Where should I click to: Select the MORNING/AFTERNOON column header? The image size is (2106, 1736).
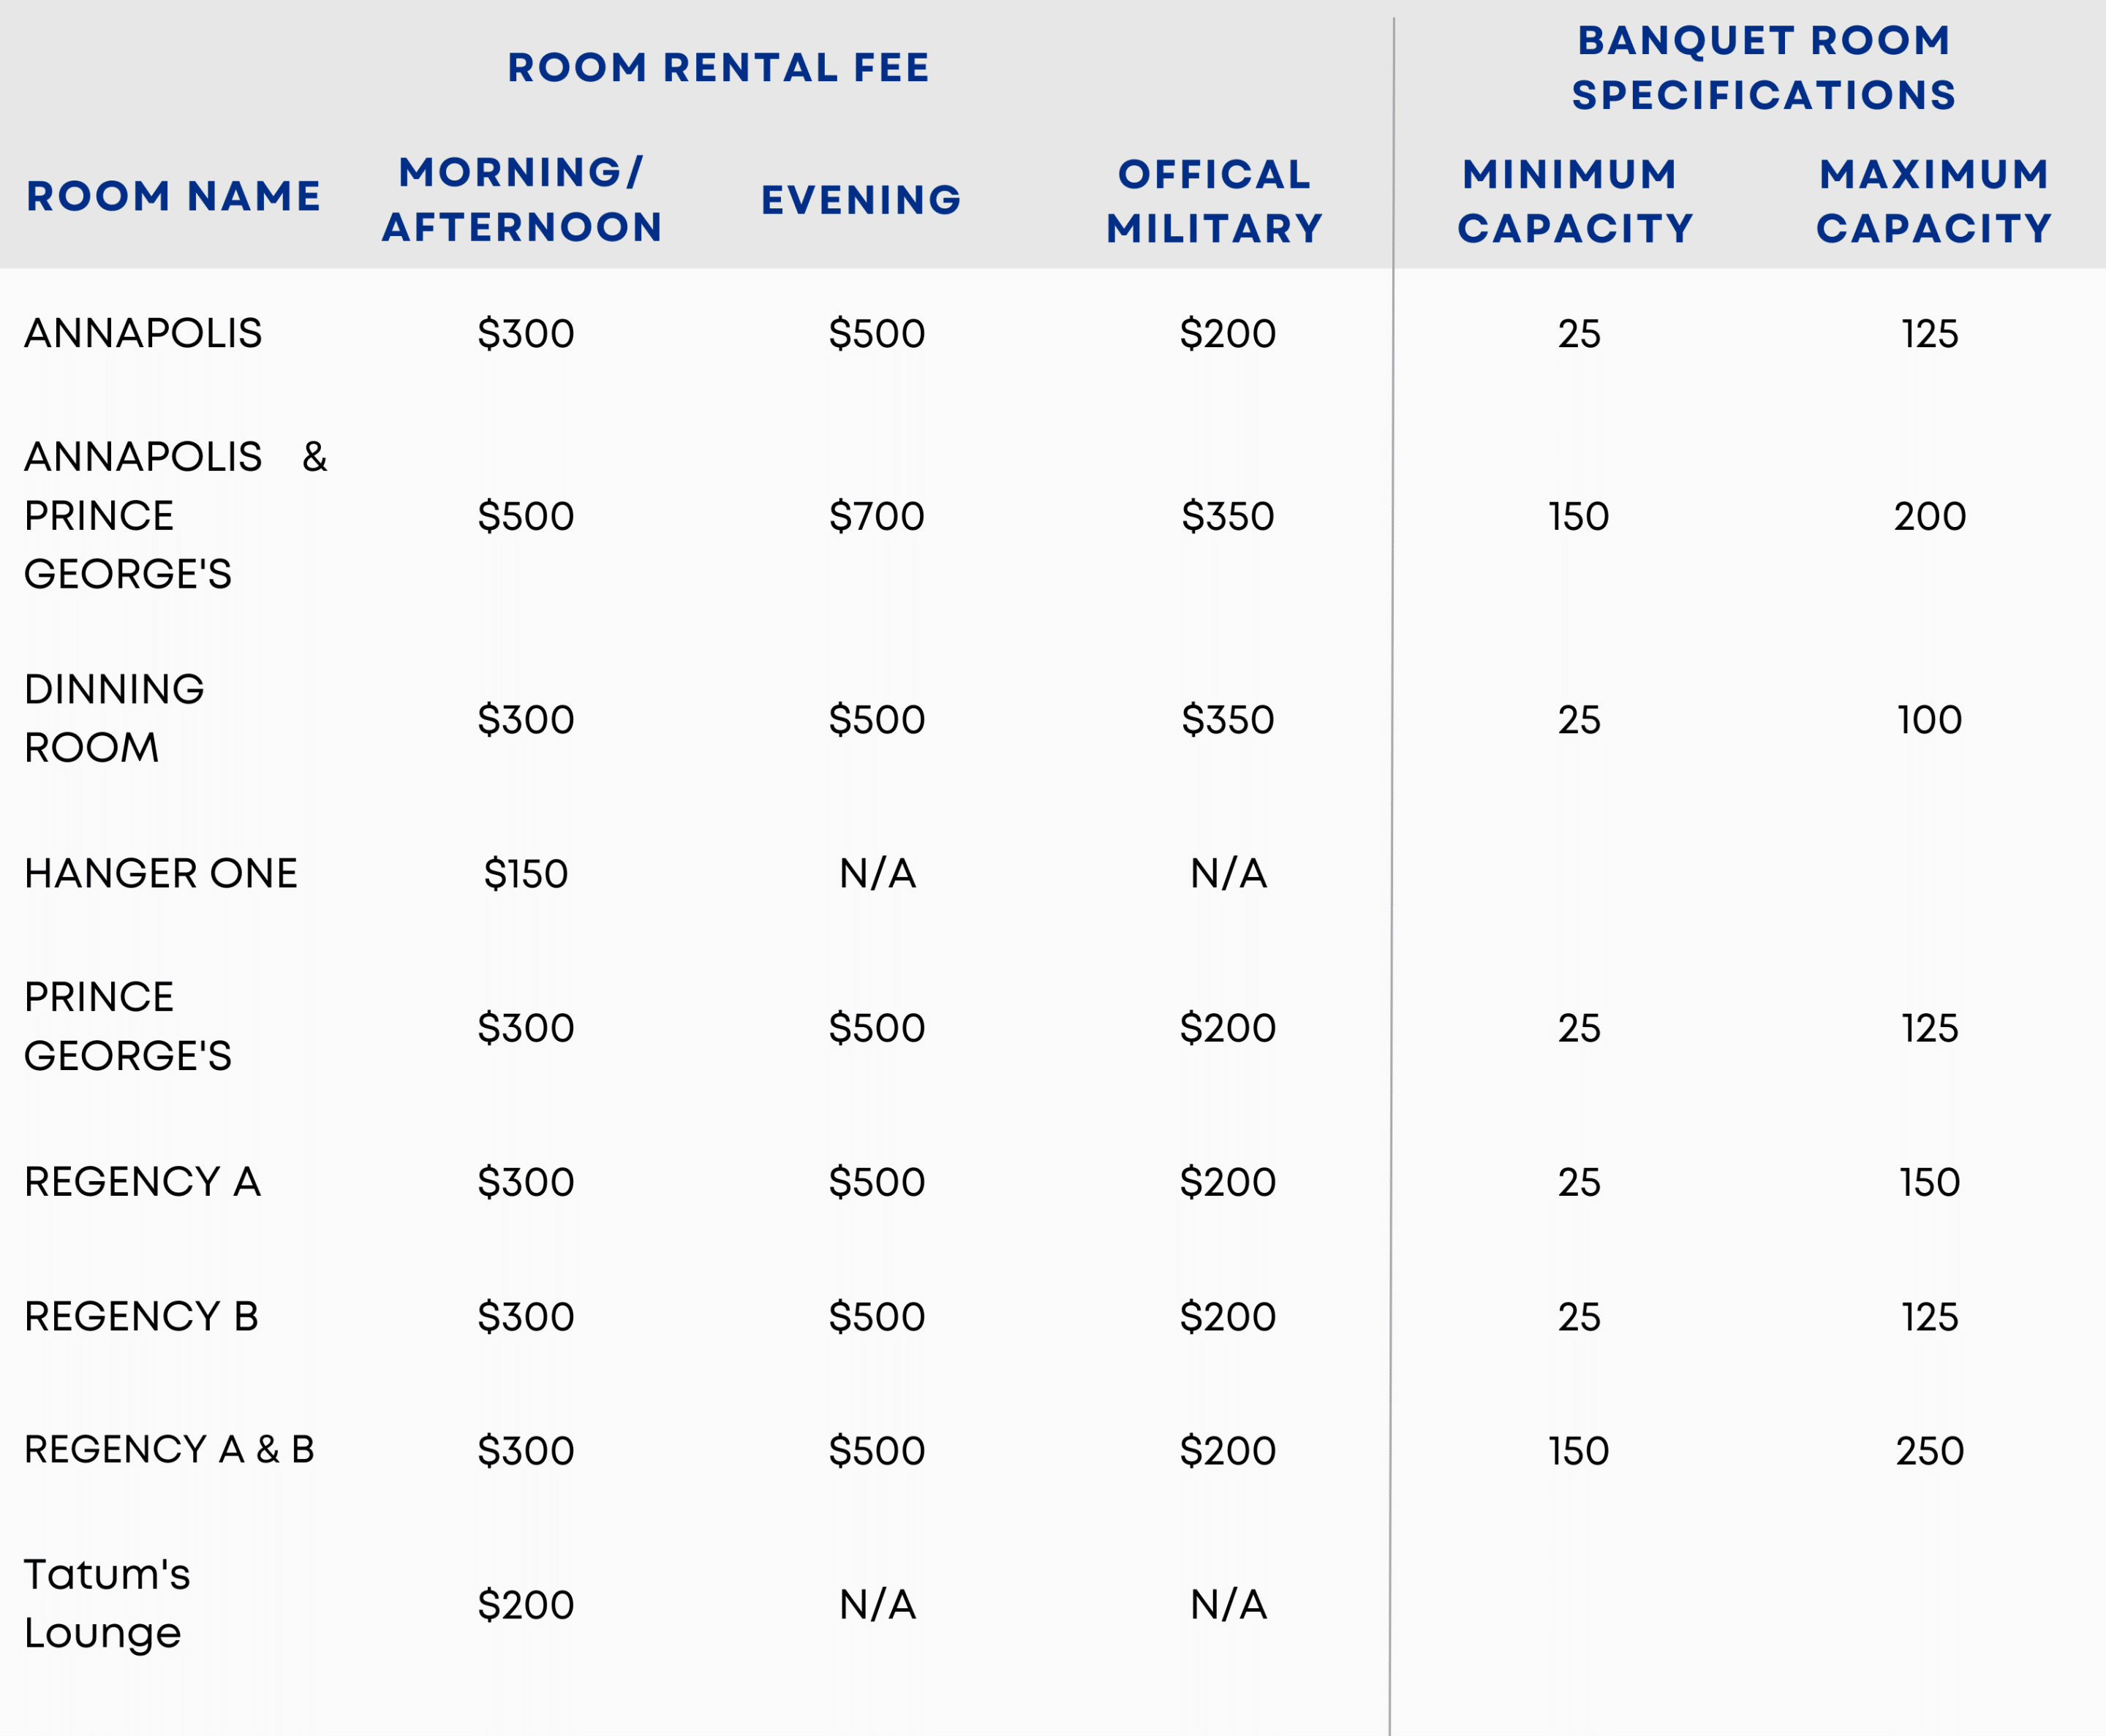(x=522, y=200)
